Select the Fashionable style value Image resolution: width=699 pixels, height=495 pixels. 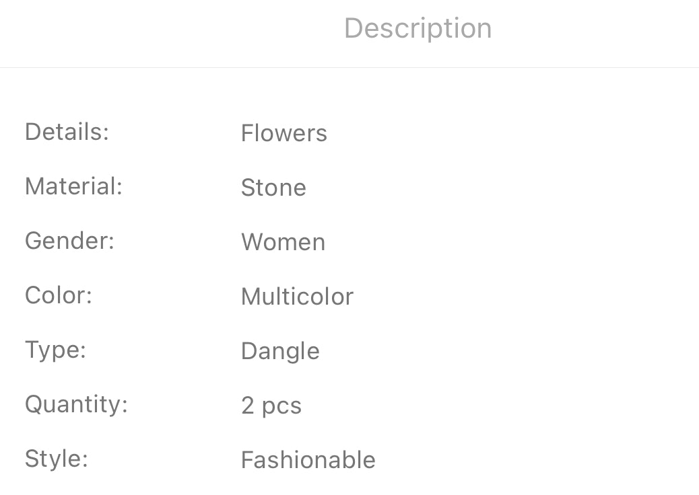[308, 460]
